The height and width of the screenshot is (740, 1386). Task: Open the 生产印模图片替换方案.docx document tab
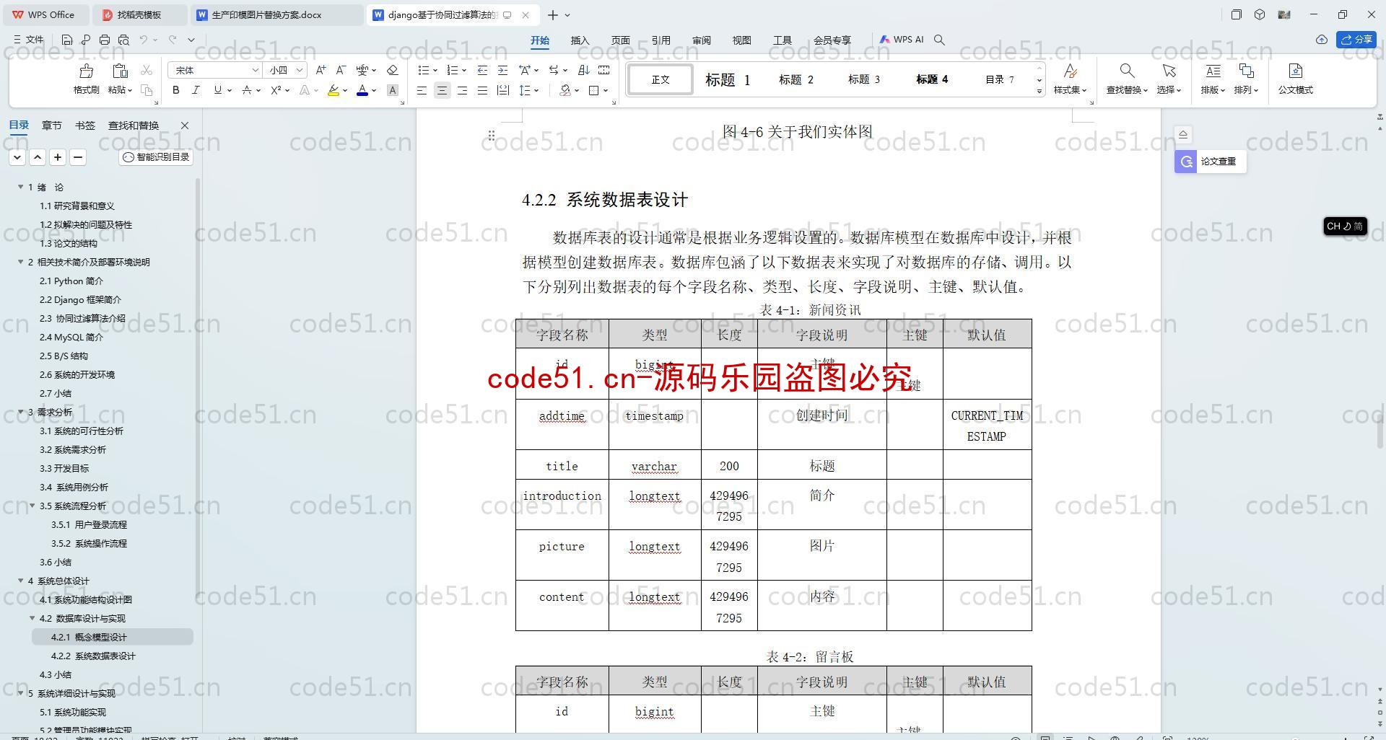point(277,14)
